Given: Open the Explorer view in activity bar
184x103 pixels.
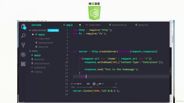Looking at the screenshot, I should coord(23,27).
